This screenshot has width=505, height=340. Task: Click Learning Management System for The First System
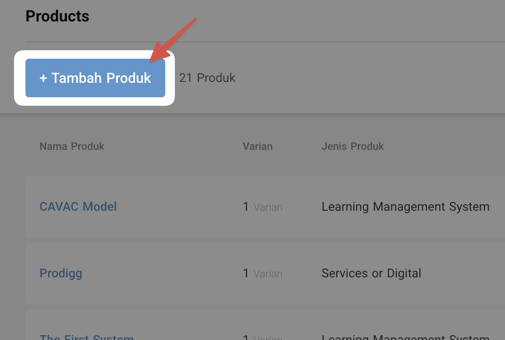pos(405,337)
